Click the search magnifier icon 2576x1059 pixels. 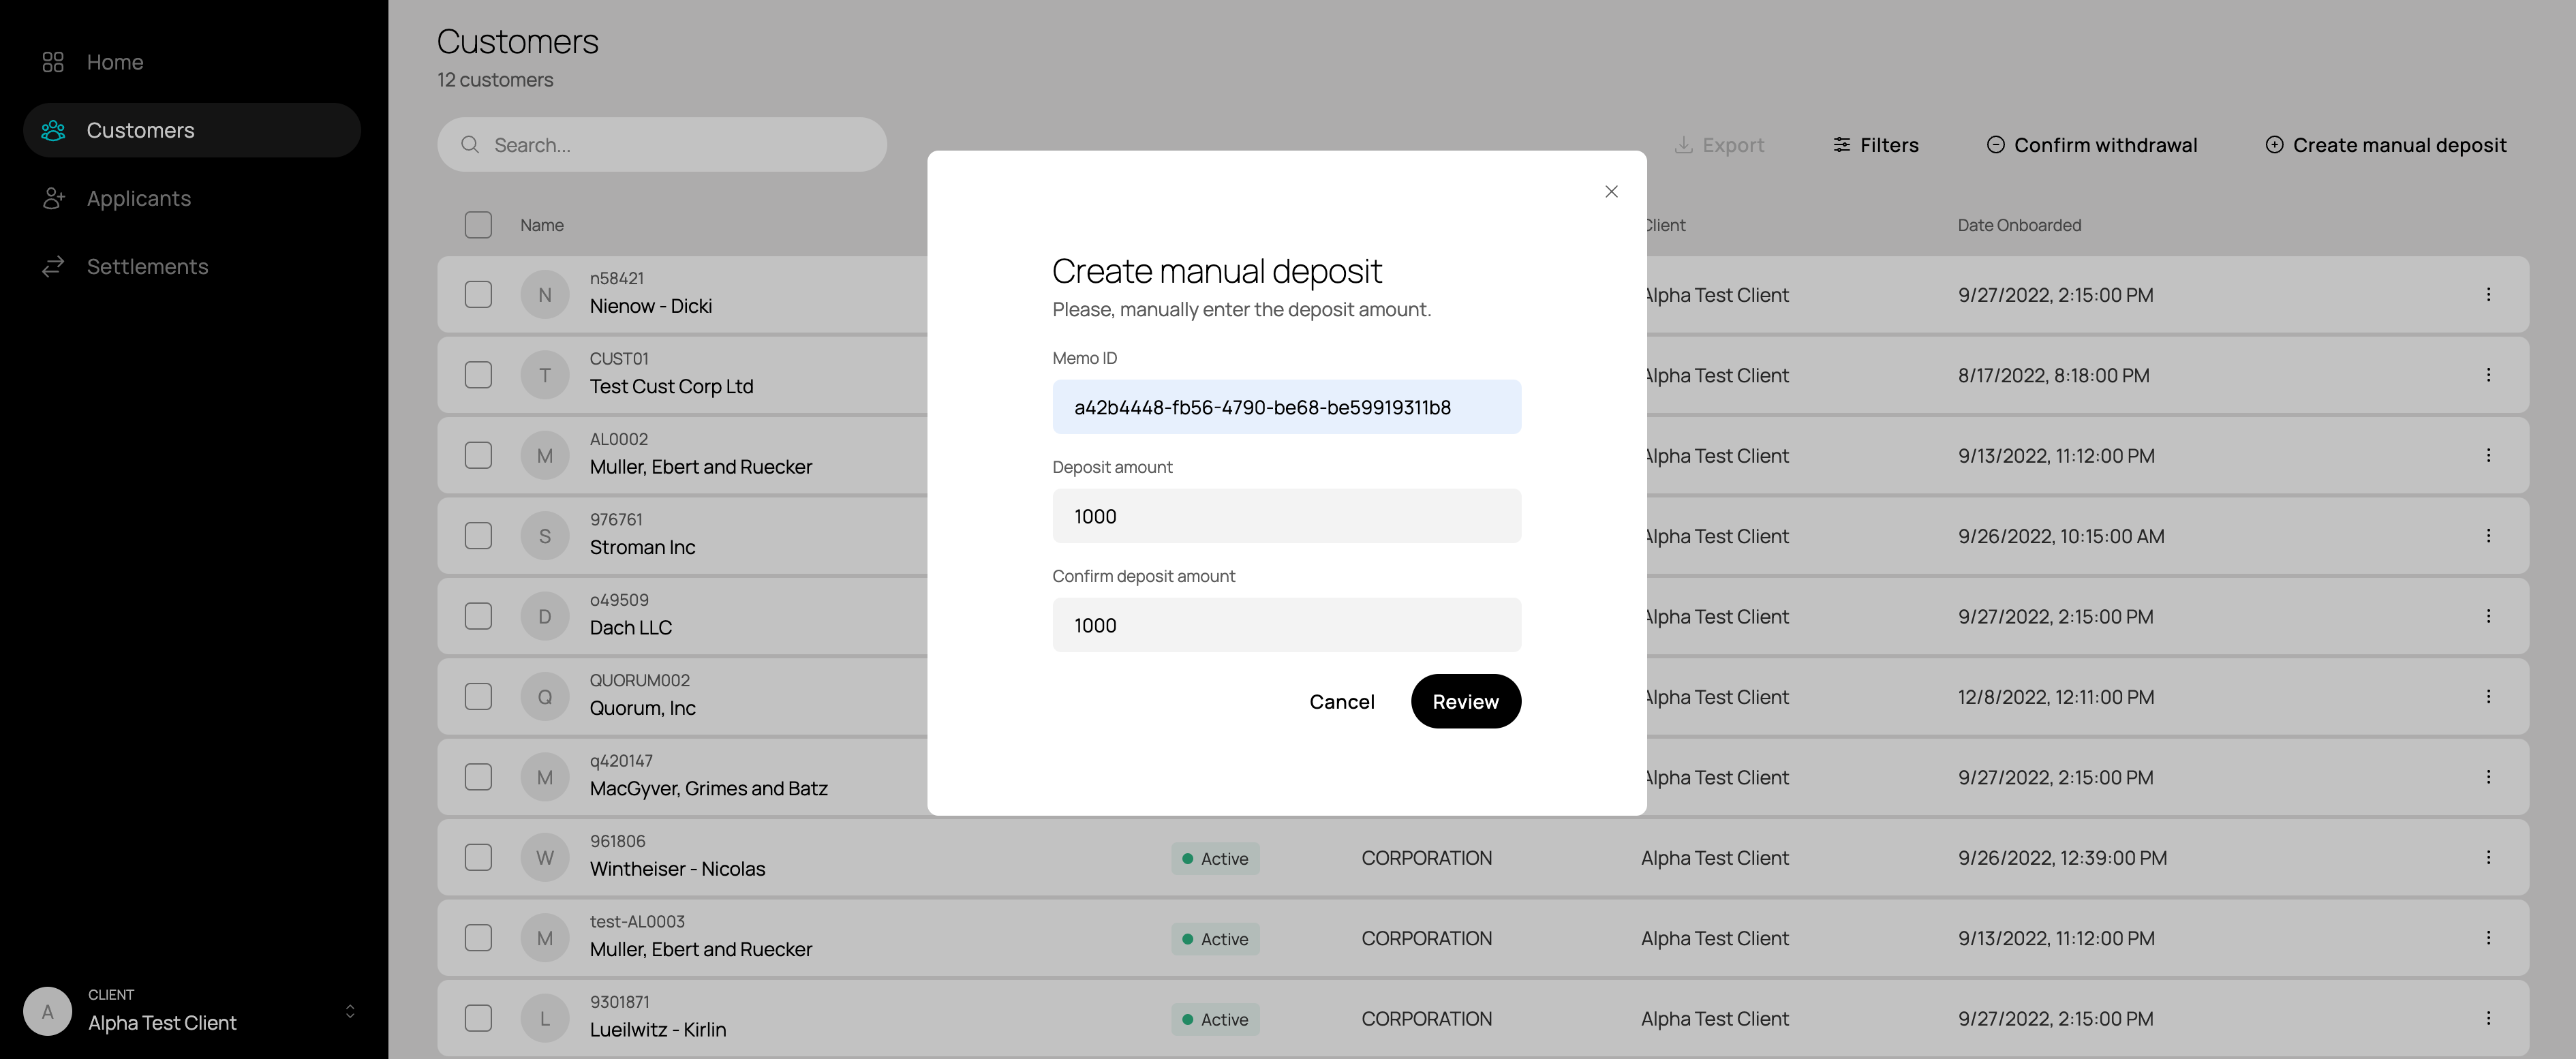(x=469, y=145)
